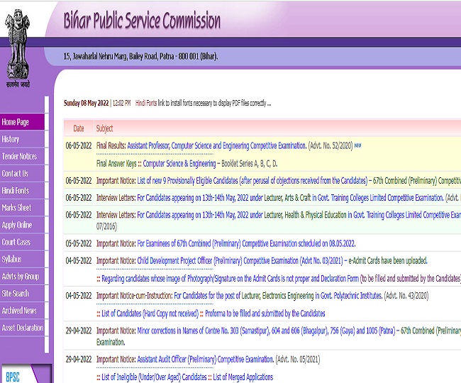The image size is (461, 383).
Task: Open Asset Declaration page
Action: 23,328
